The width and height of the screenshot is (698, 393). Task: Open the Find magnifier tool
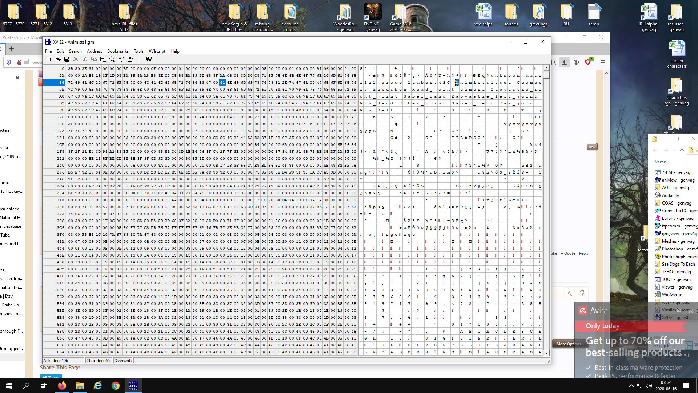112,59
